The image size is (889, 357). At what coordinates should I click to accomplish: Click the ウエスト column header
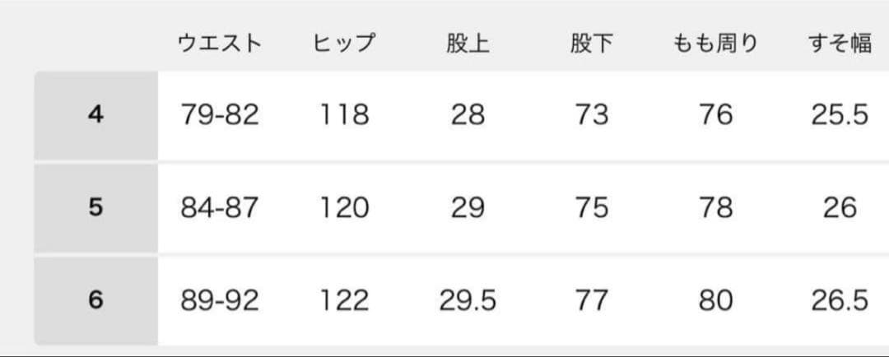pos(220,44)
